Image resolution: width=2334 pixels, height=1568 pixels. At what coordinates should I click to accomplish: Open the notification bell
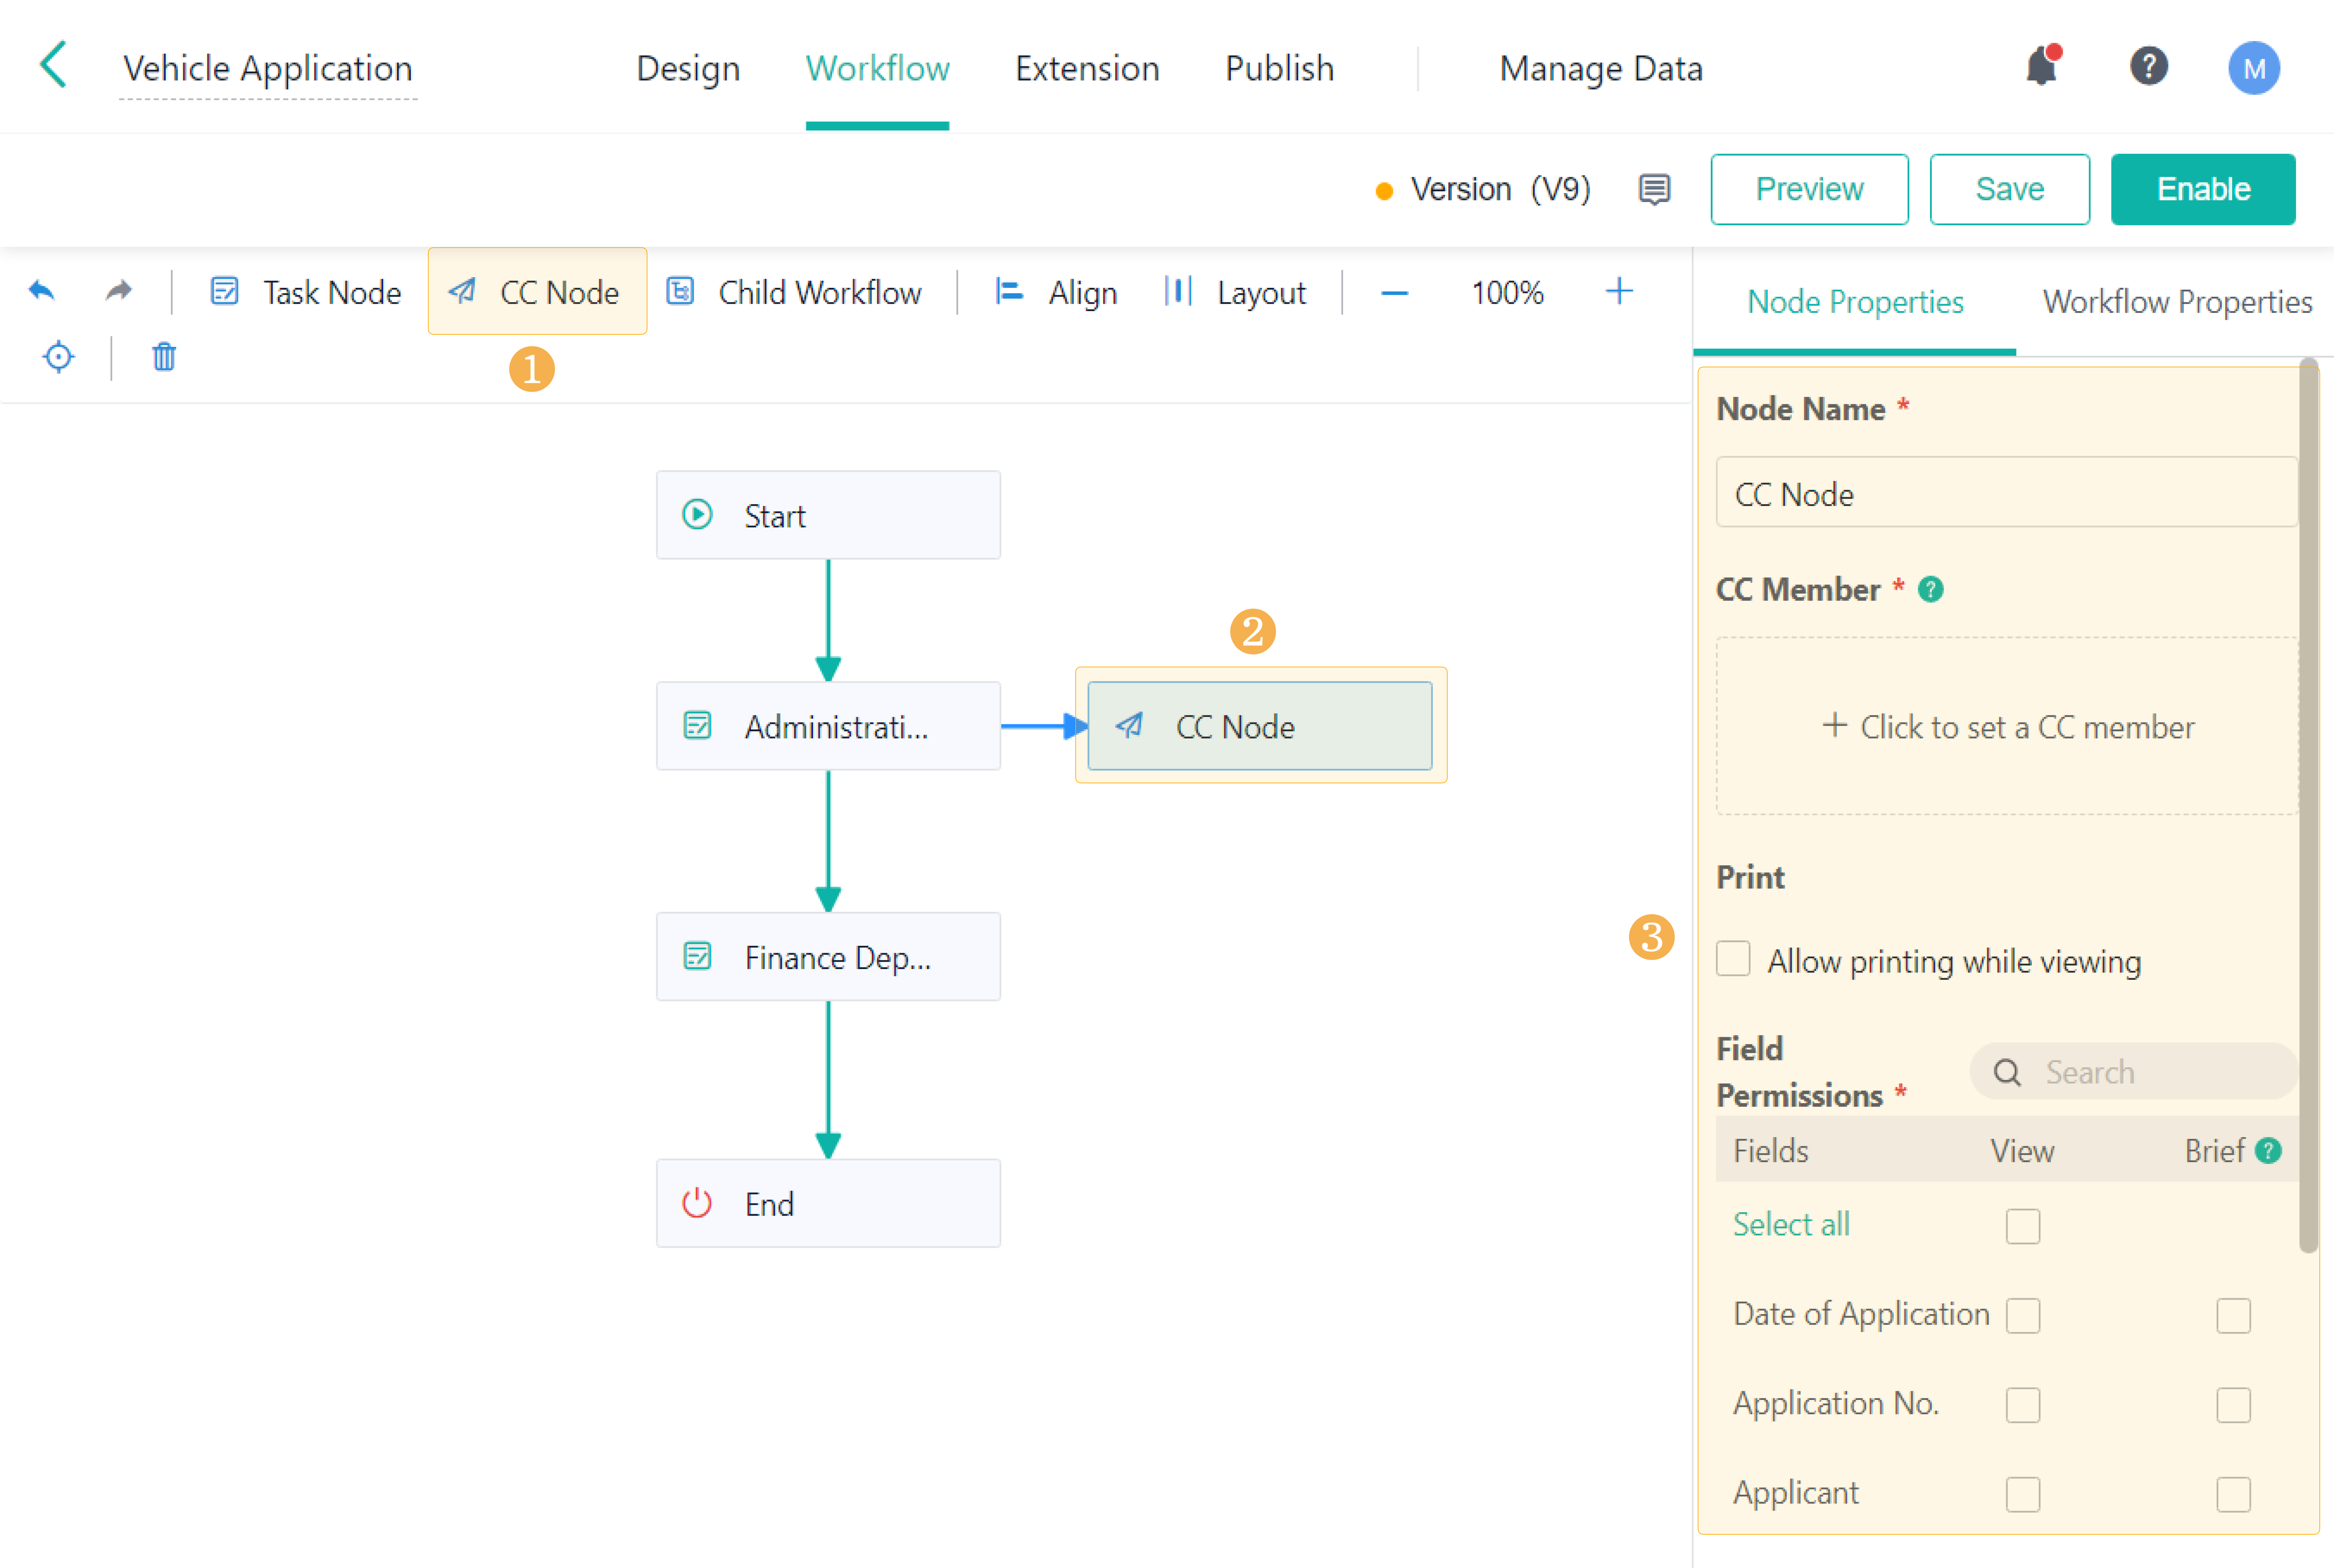(x=2041, y=67)
